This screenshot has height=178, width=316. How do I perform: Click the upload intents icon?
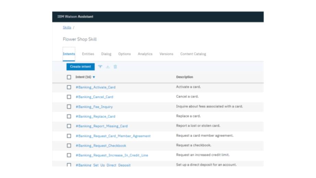coord(100,67)
